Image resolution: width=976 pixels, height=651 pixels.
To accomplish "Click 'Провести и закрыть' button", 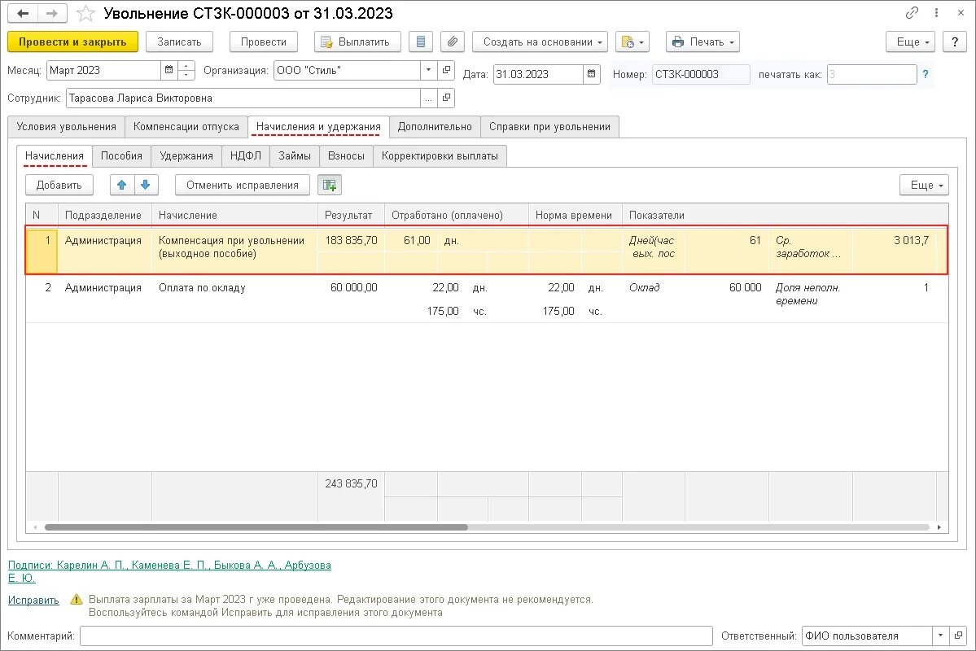I will [72, 42].
